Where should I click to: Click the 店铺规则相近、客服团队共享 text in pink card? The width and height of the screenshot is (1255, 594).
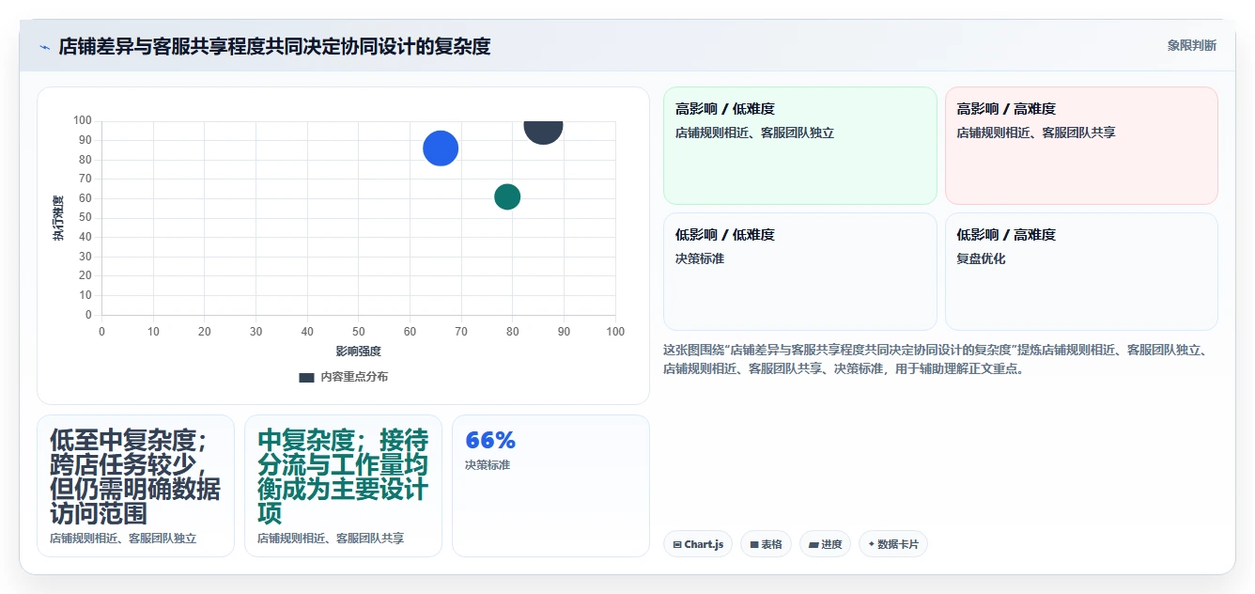click(x=1036, y=133)
